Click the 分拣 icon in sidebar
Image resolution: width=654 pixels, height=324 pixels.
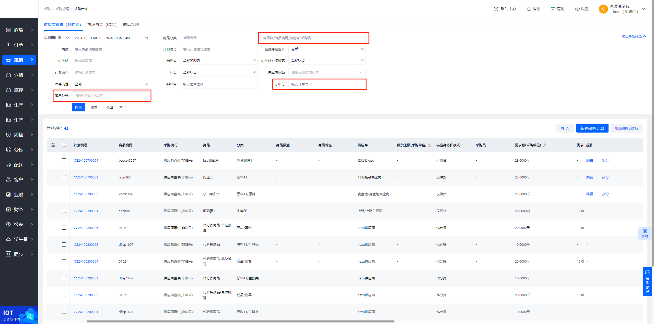coord(8,150)
